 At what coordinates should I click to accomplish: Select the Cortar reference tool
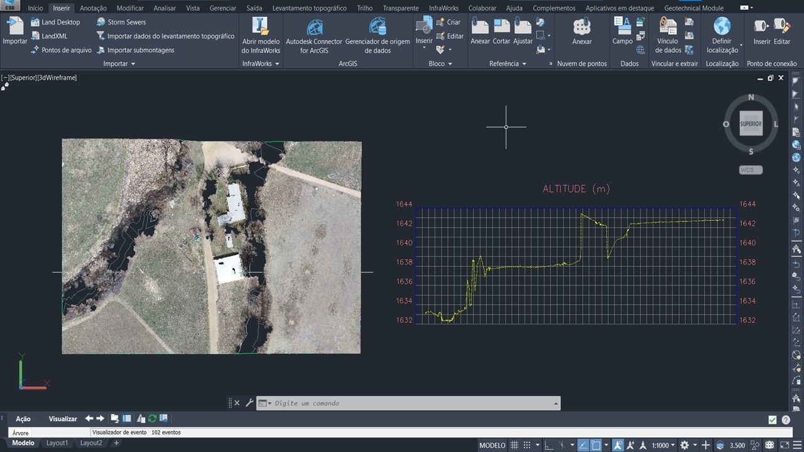coord(501,31)
